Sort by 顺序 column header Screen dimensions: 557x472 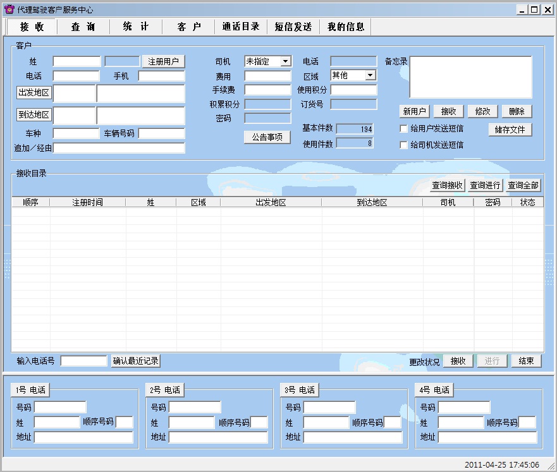pos(30,202)
